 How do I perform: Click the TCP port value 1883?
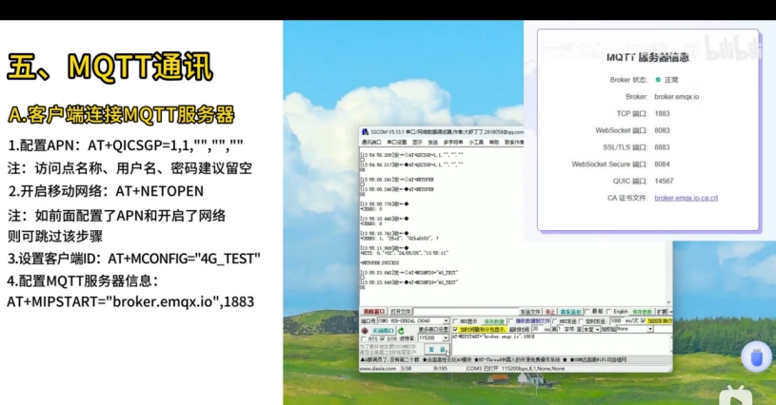click(x=662, y=113)
